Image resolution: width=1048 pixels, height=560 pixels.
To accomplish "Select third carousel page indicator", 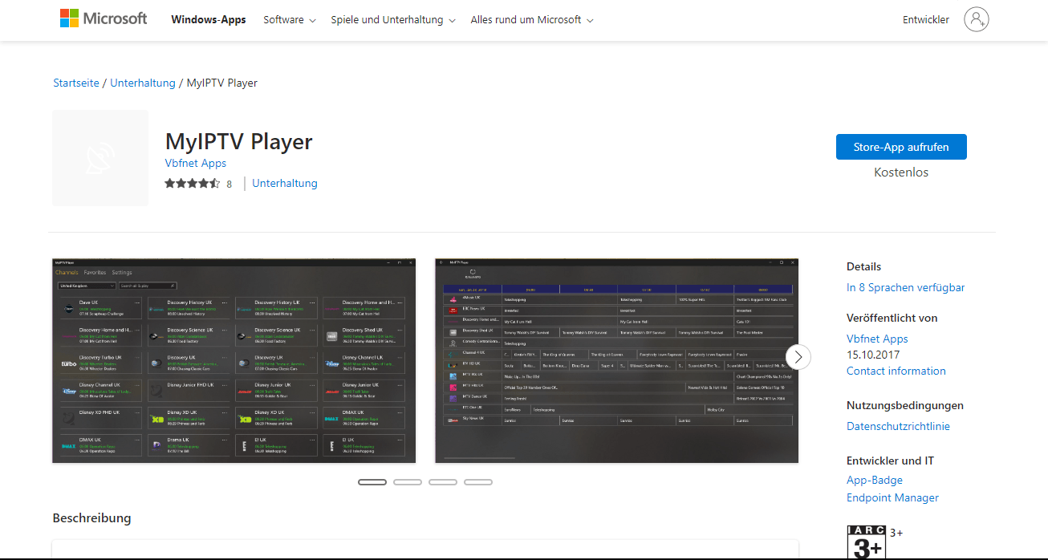I will [x=443, y=482].
